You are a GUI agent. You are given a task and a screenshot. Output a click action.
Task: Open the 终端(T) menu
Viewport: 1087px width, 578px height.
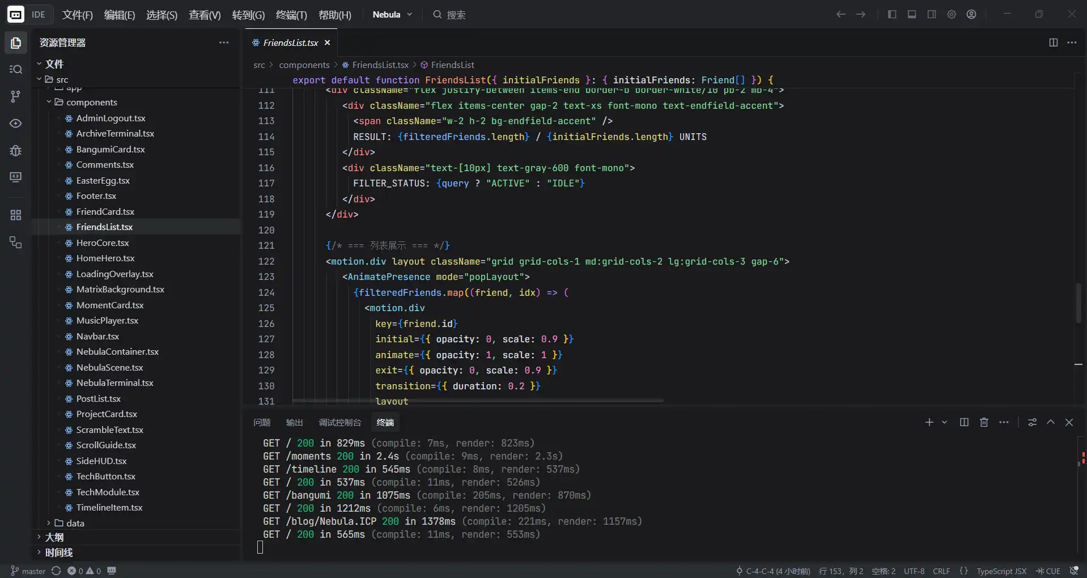(x=291, y=15)
